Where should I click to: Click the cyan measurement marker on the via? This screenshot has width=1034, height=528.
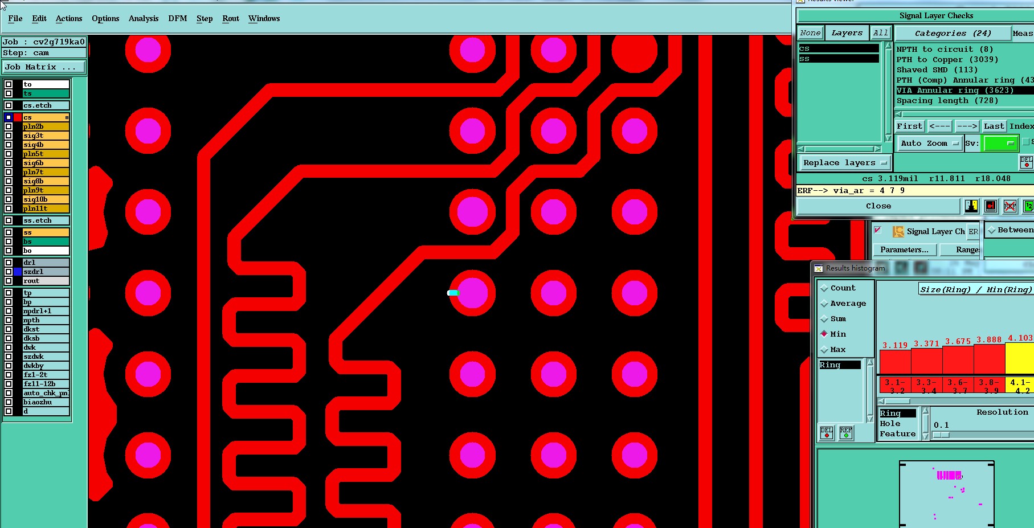click(x=453, y=293)
